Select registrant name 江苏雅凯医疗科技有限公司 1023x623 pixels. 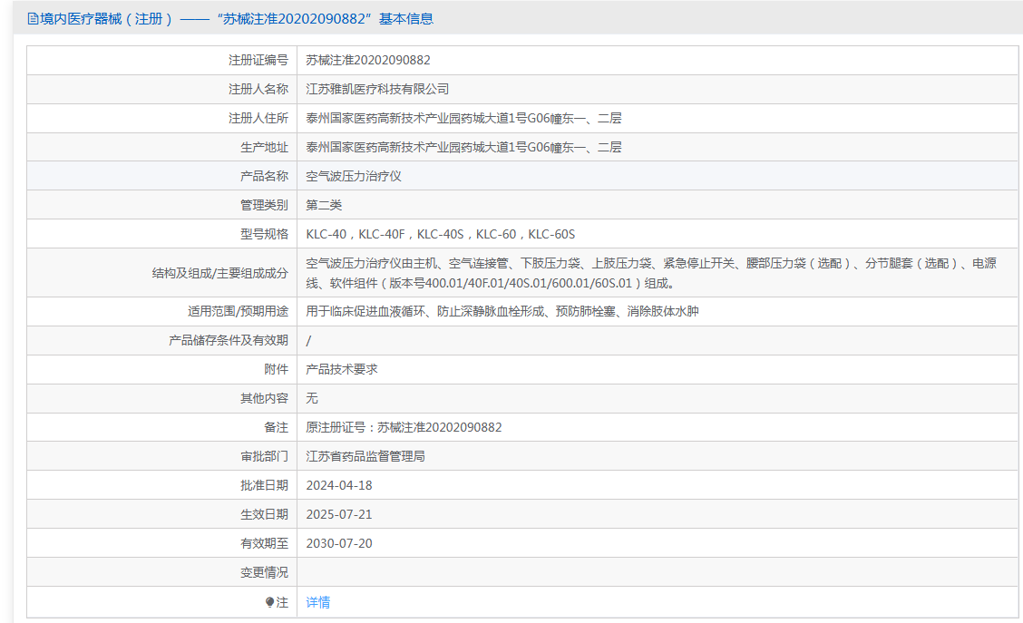[377, 90]
